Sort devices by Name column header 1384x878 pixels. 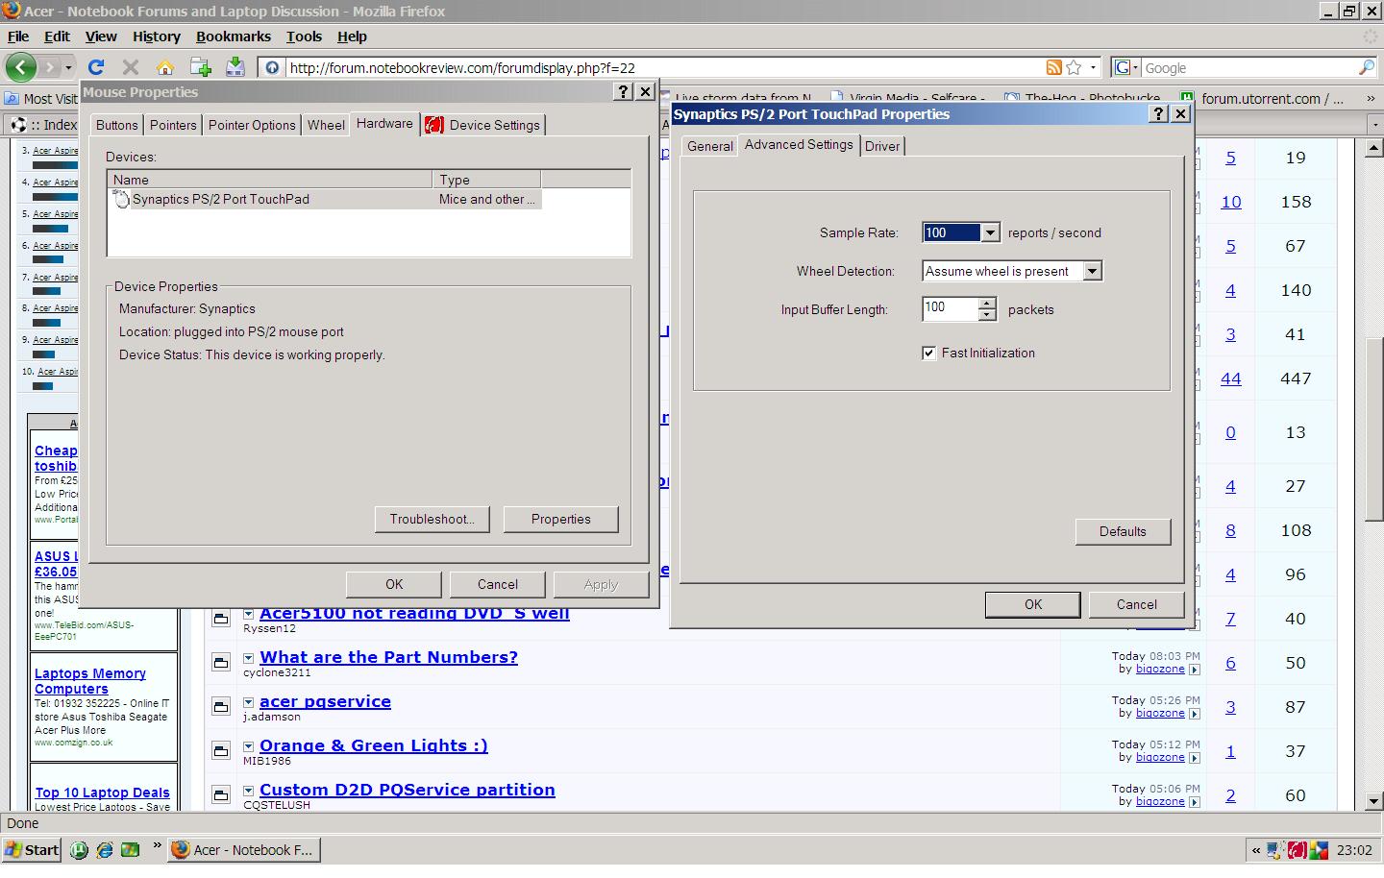pos(270,180)
